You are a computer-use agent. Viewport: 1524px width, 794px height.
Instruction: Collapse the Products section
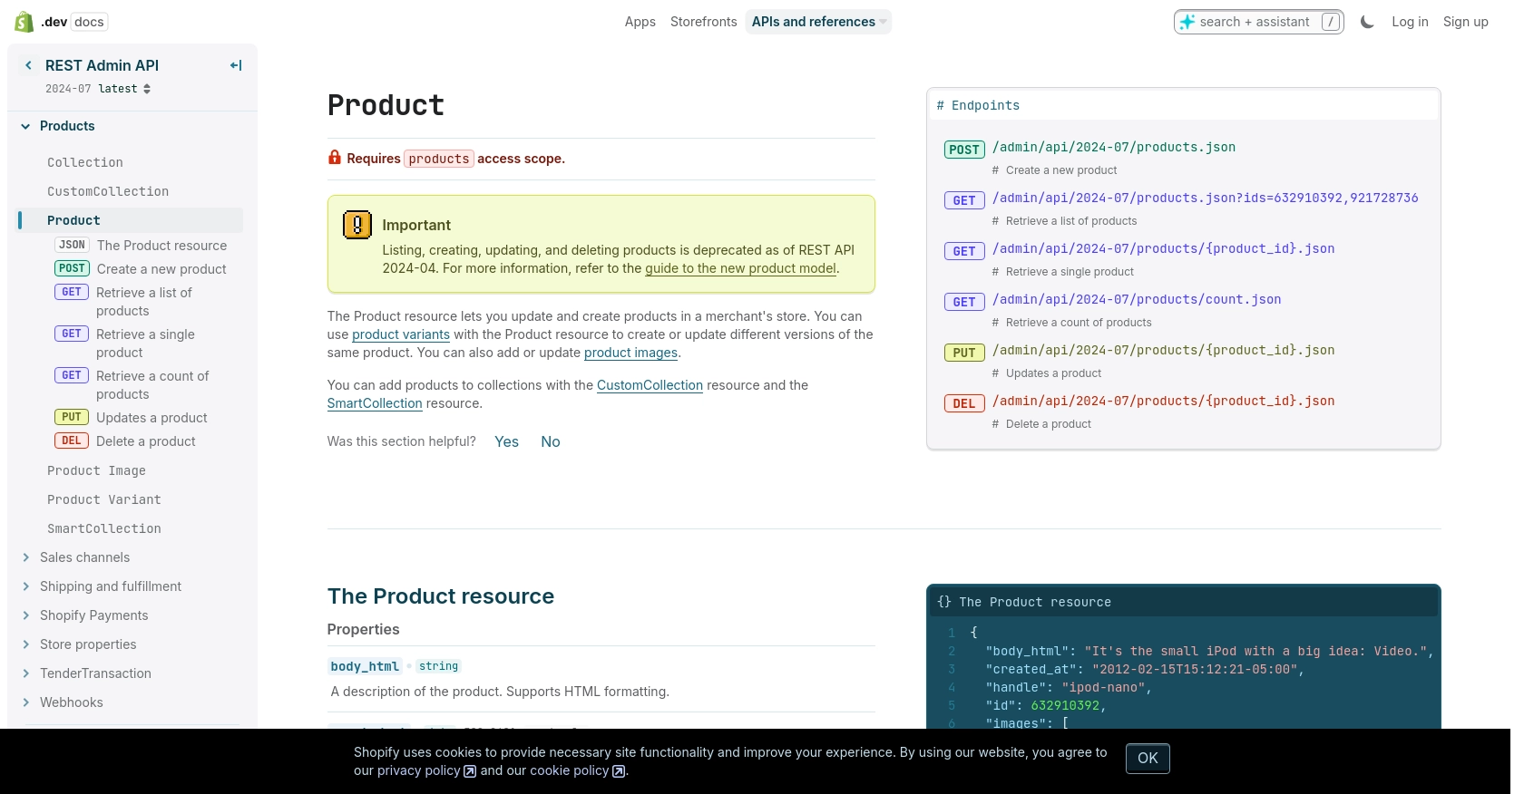click(25, 126)
